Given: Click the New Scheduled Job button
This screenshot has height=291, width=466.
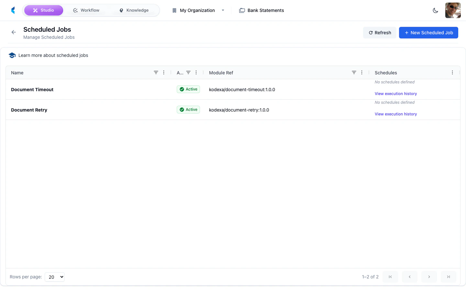Looking at the screenshot, I should point(428,33).
